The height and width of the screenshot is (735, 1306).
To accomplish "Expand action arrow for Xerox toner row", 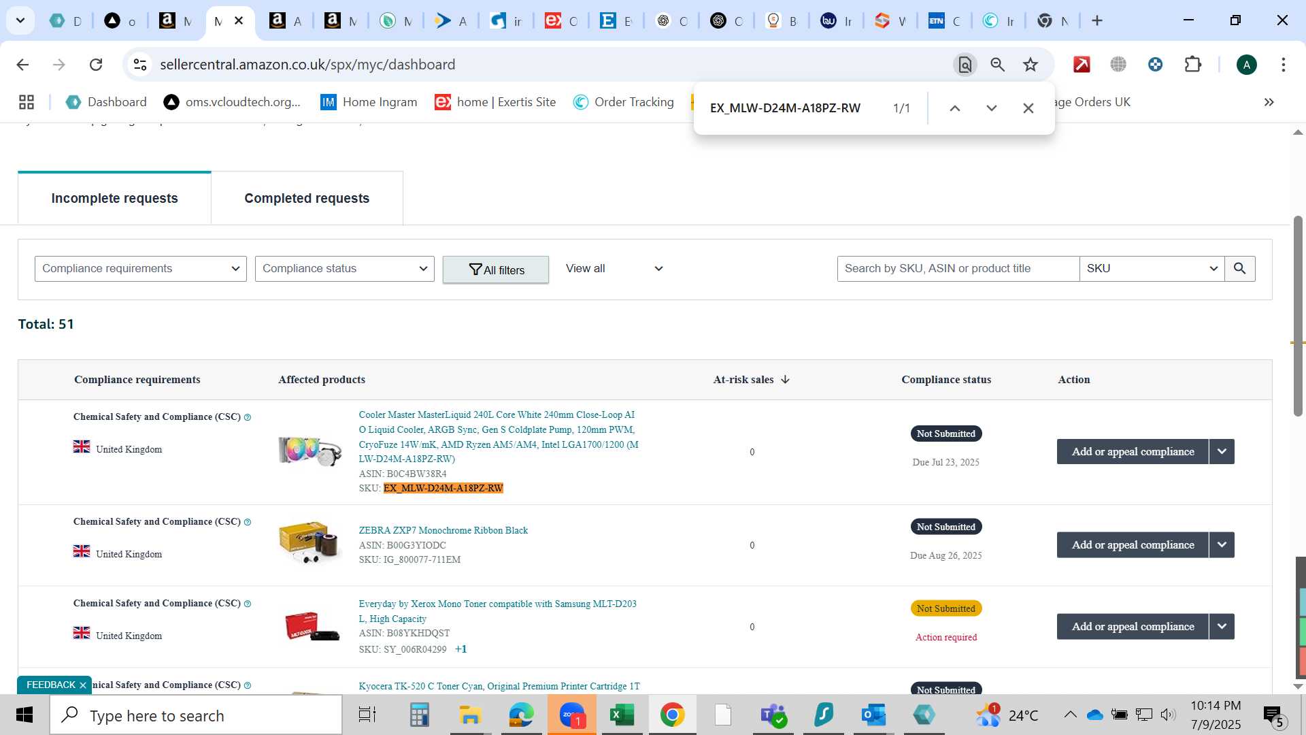I will point(1222,627).
